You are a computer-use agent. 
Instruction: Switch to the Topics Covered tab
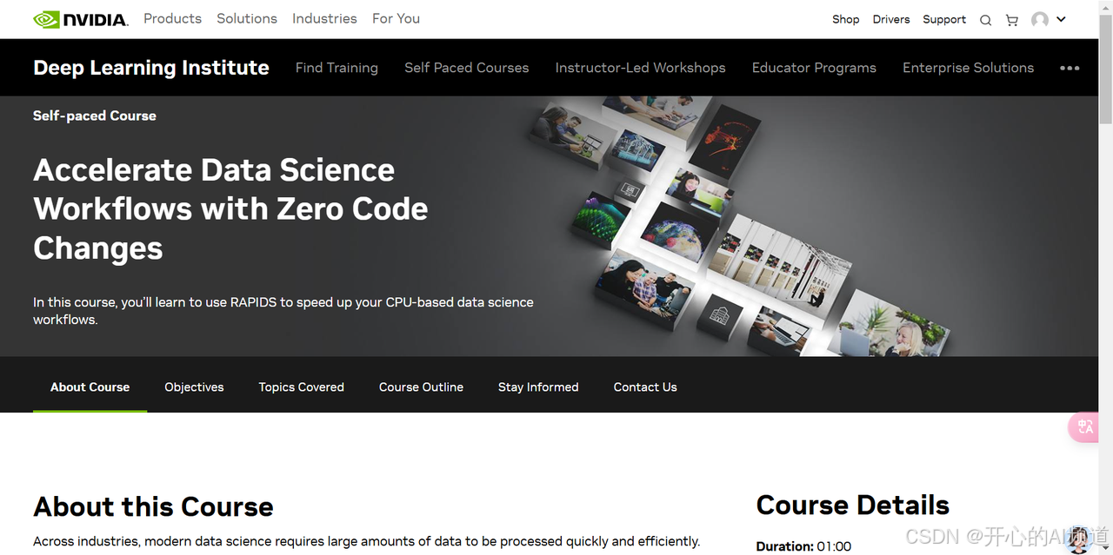(301, 387)
